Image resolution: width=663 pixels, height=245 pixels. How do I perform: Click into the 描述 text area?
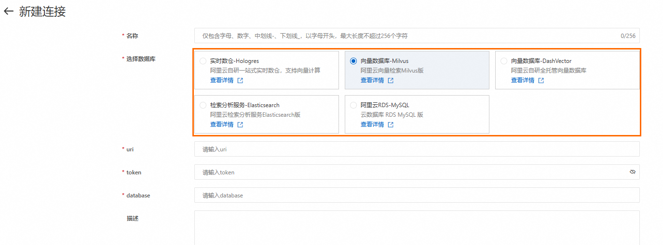pos(417,228)
